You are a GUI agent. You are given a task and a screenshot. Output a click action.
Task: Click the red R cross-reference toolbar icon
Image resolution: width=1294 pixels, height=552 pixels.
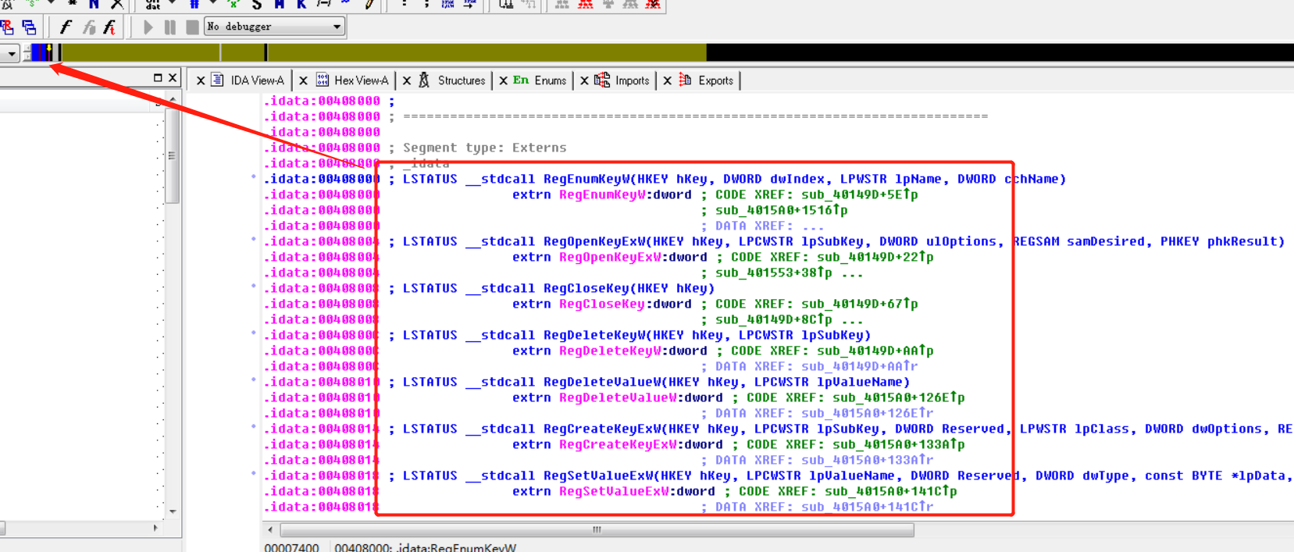tap(8, 27)
